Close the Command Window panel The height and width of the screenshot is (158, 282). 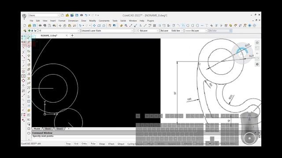click(259, 133)
